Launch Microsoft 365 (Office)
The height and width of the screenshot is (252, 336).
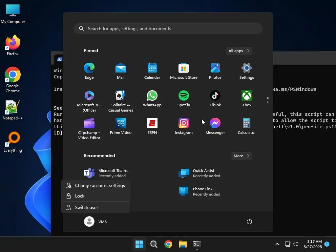click(x=89, y=101)
